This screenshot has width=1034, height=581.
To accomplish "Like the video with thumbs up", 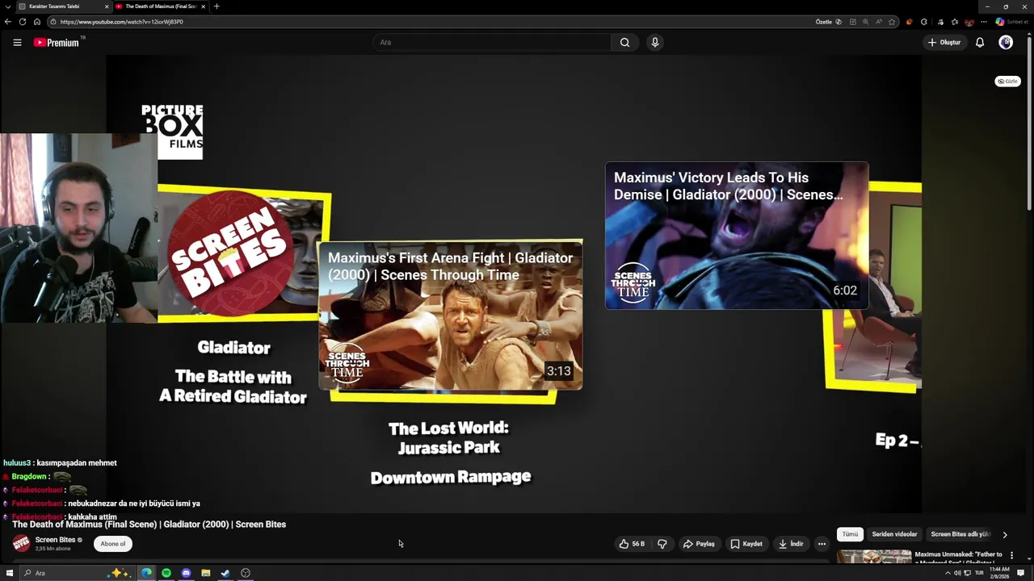I will pyautogui.click(x=632, y=544).
